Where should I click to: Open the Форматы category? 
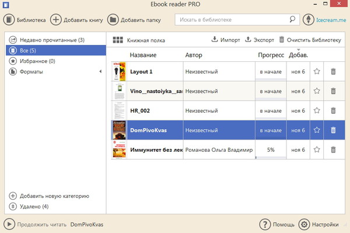(x=56, y=72)
